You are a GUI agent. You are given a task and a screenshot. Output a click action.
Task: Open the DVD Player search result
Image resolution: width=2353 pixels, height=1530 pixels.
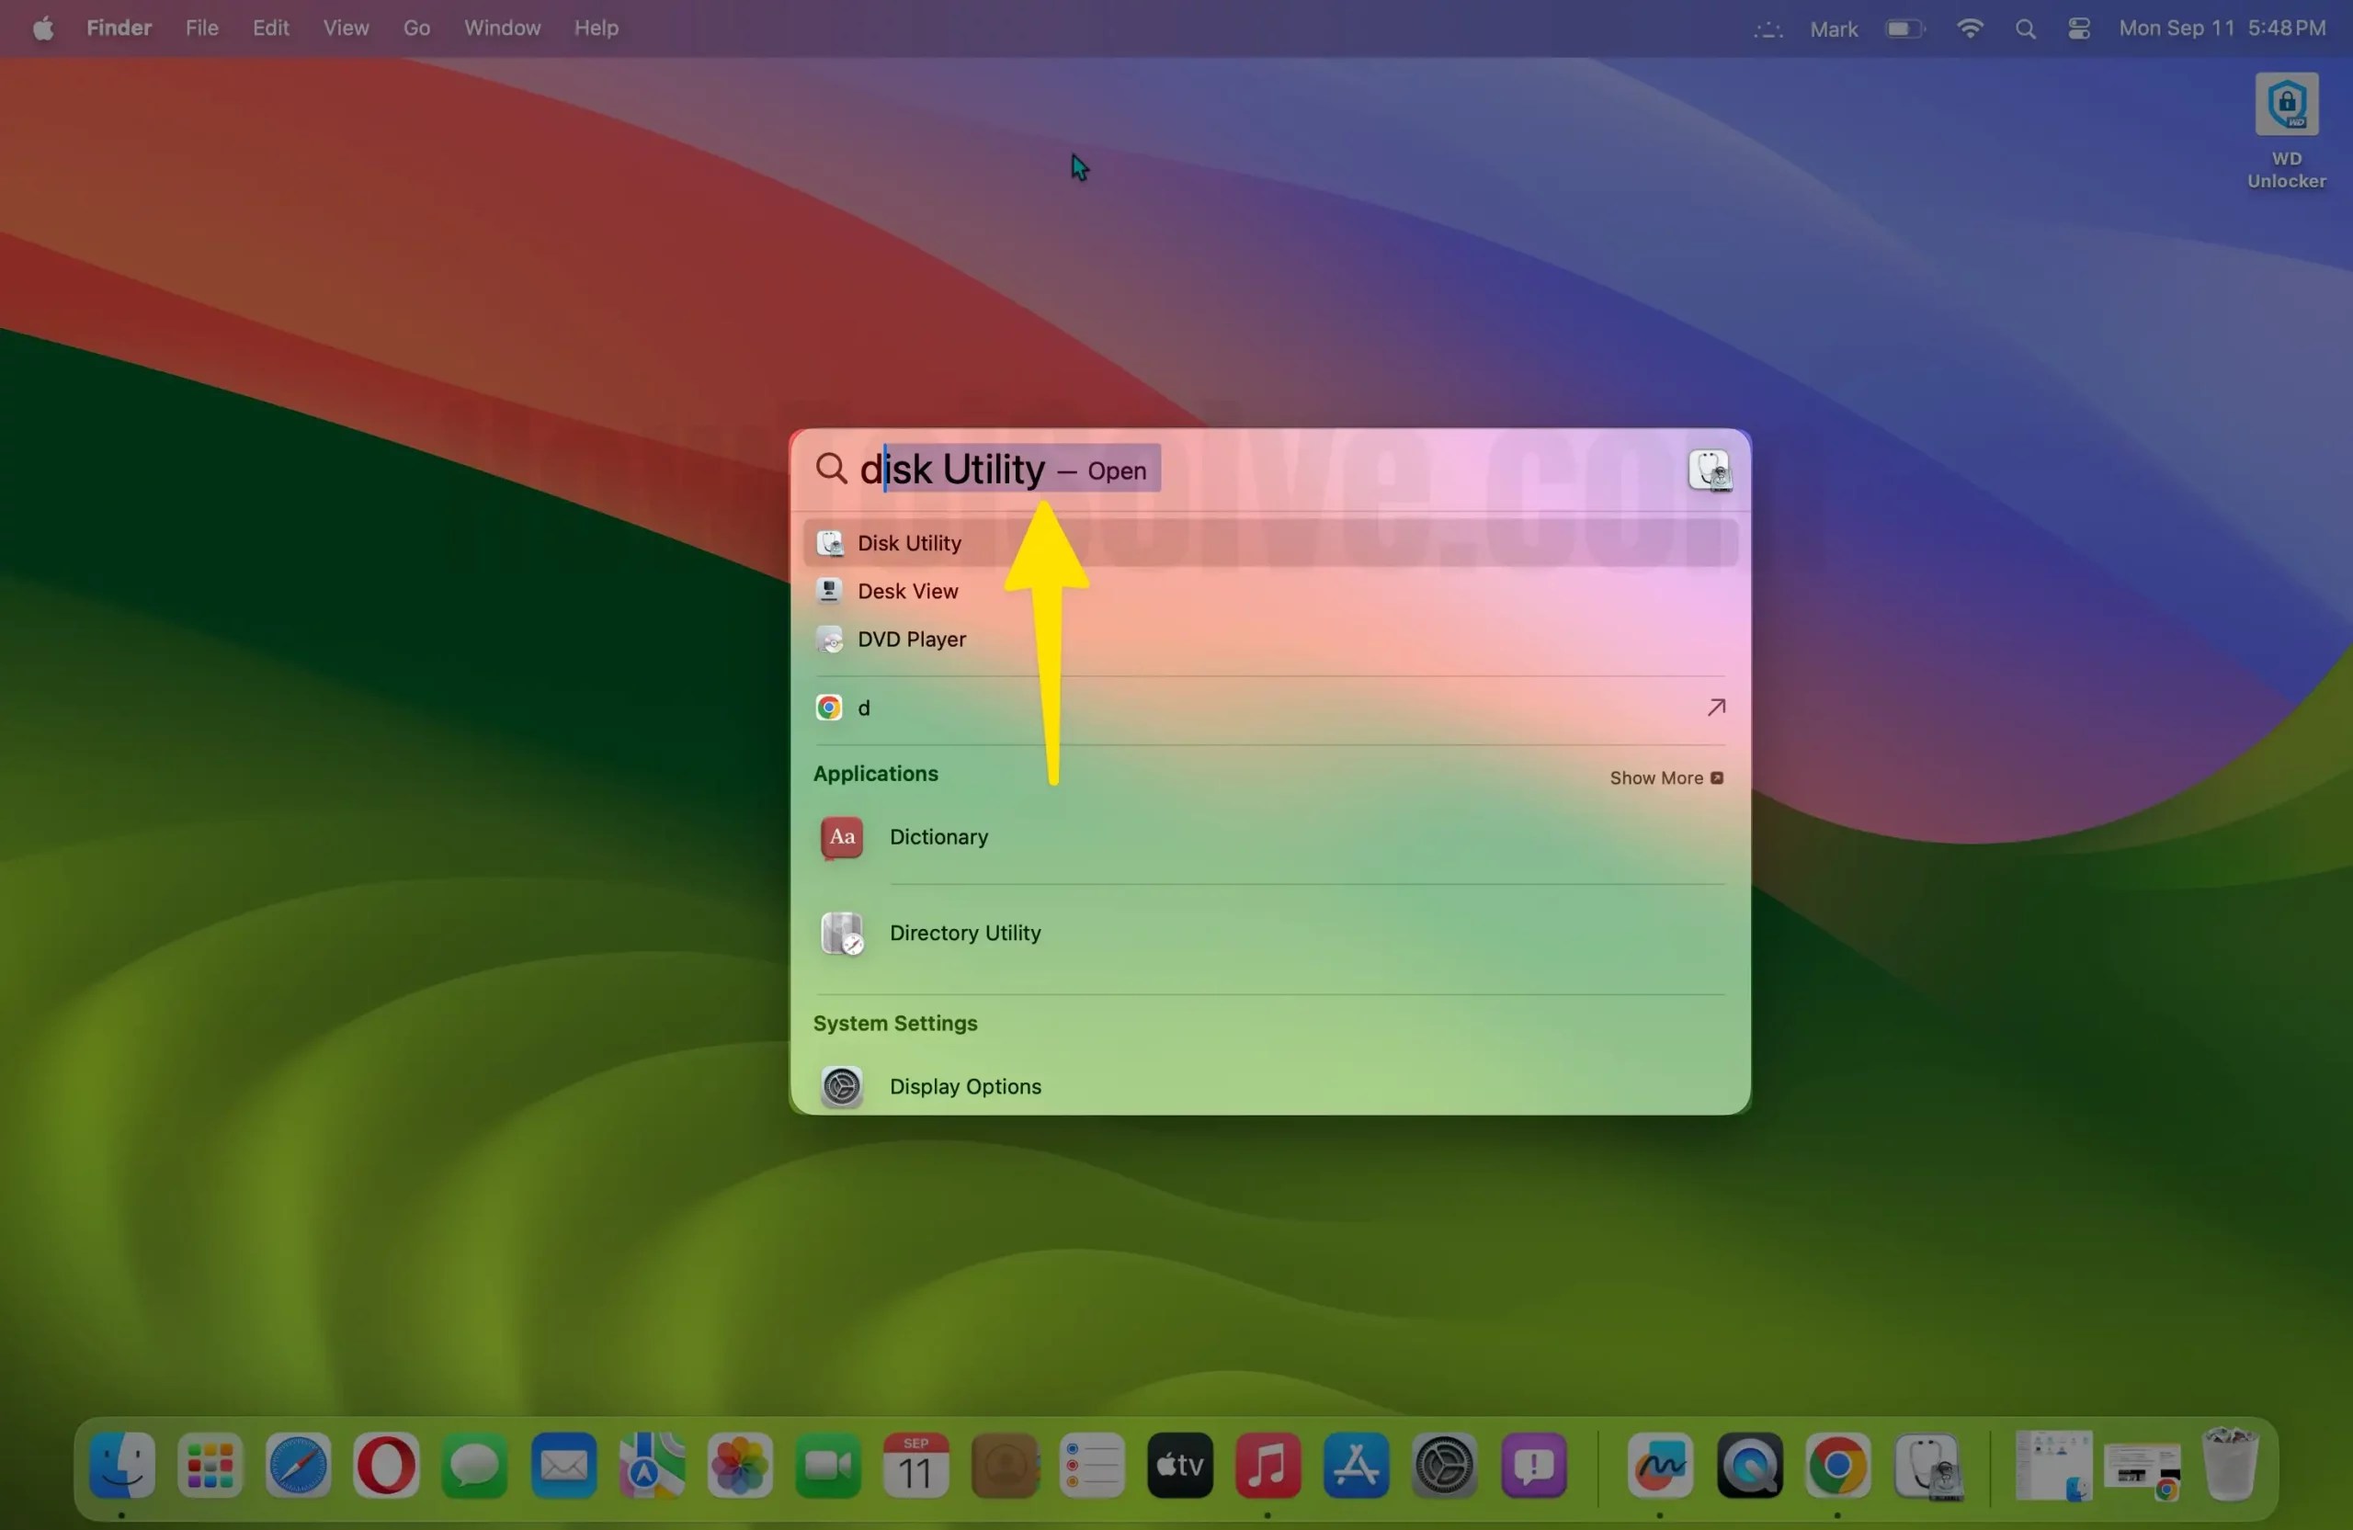tap(911, 640)
